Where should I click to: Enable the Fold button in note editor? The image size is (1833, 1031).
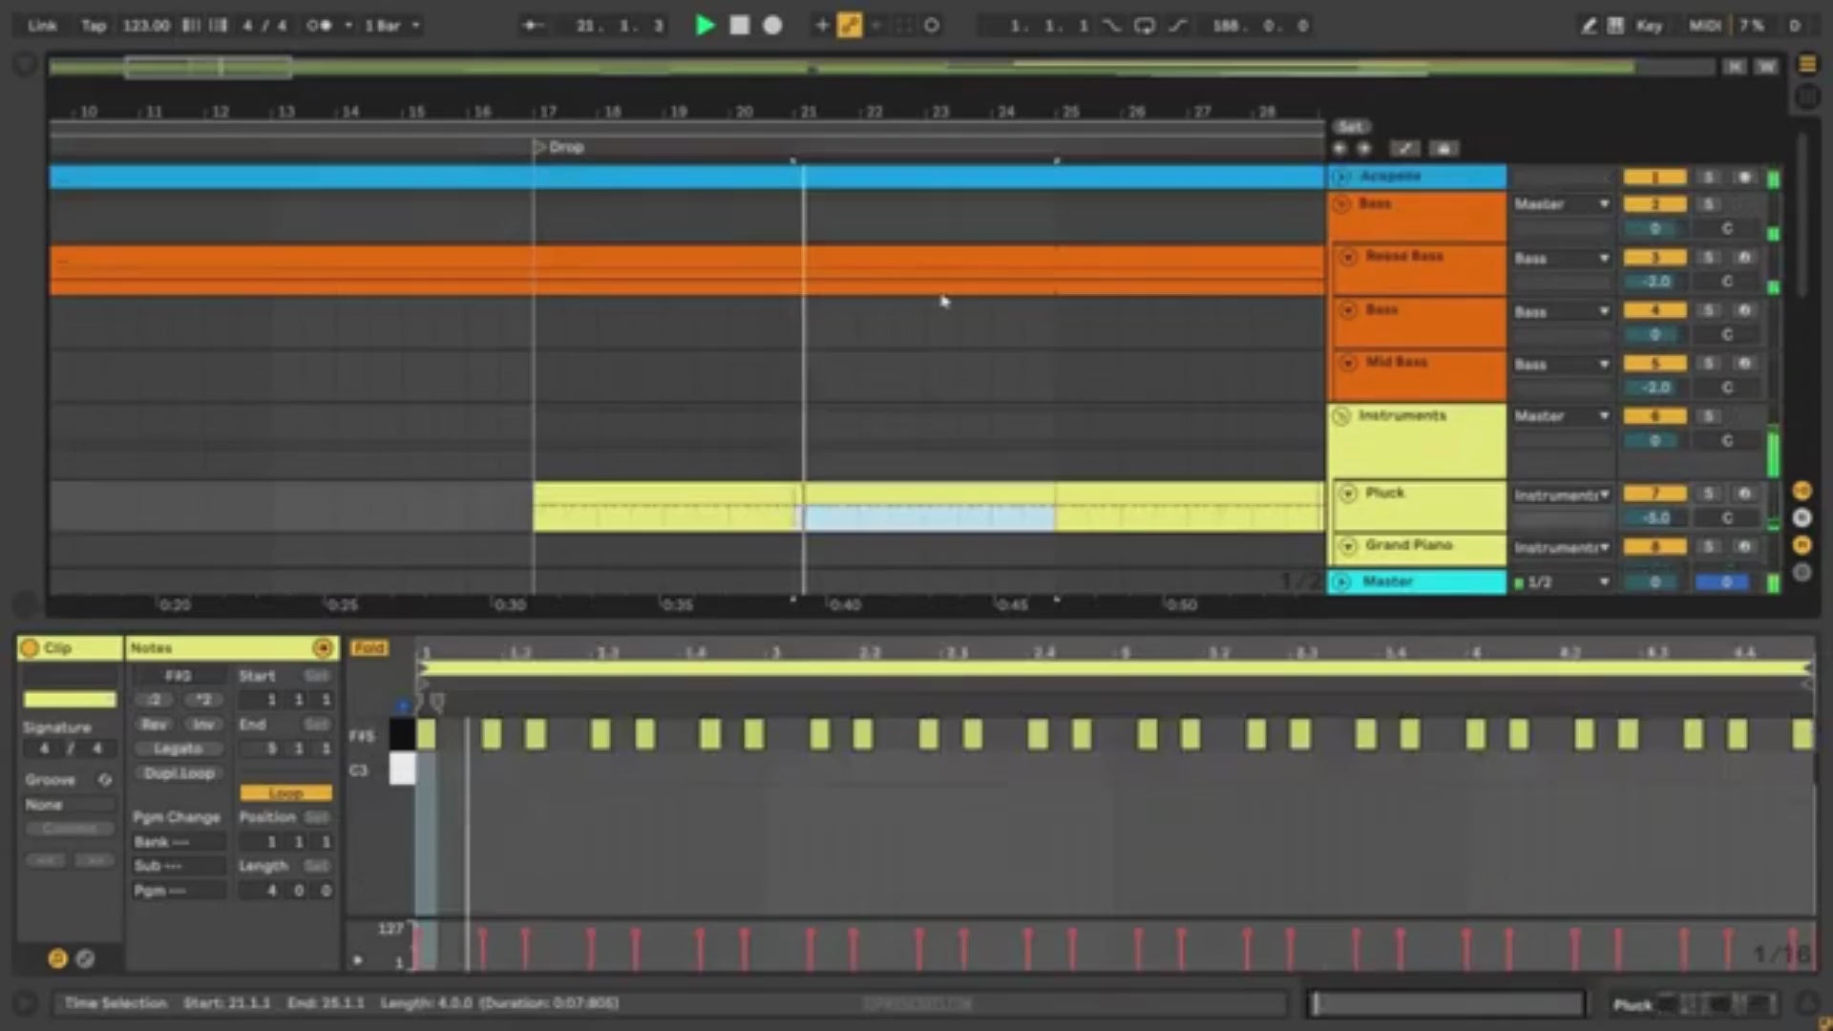pyautogui.click(x=369, y=648)
